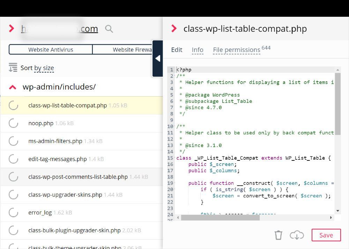Click the cloud download icon

pyautogui.click(x=297, y=235)
